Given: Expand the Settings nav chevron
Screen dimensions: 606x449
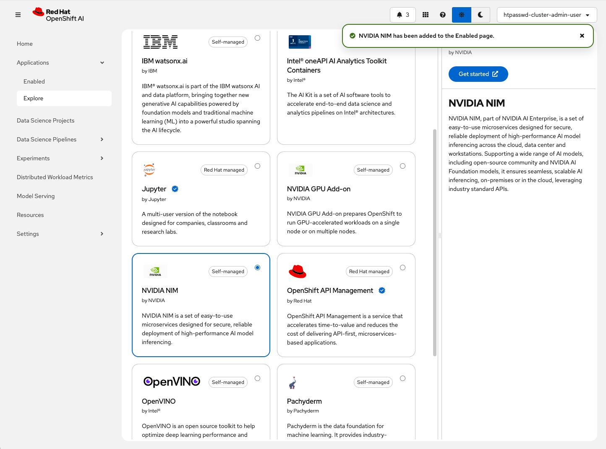Looking at the screenshot, I should pyautogui.click(x=102, y=234).
